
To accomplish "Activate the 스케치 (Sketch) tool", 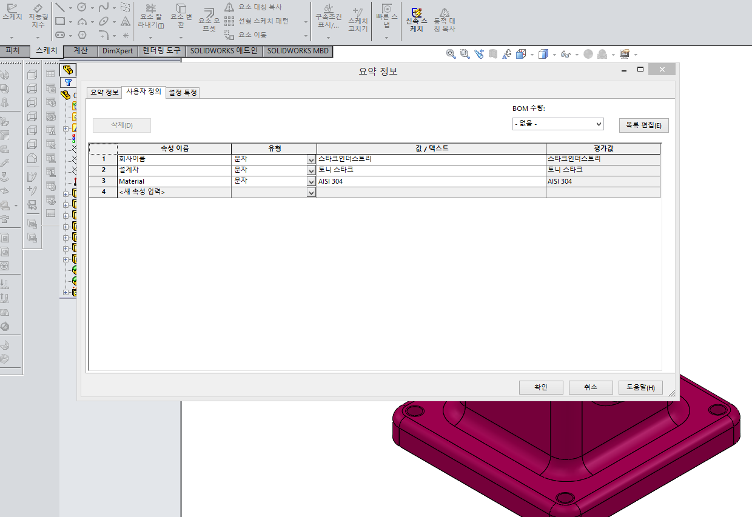I will (11, 15).
